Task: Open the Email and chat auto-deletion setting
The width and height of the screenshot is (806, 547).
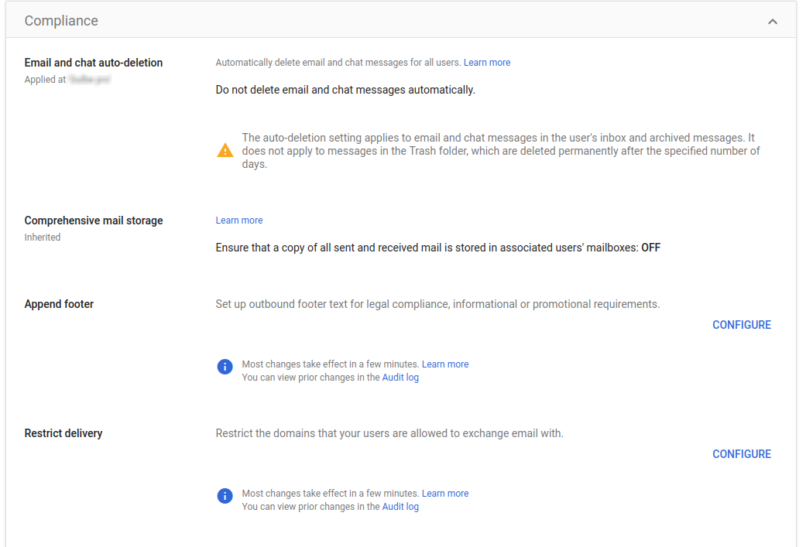Action: tap(93, 62)
